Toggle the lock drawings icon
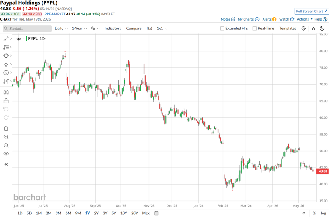 (6, 101)
